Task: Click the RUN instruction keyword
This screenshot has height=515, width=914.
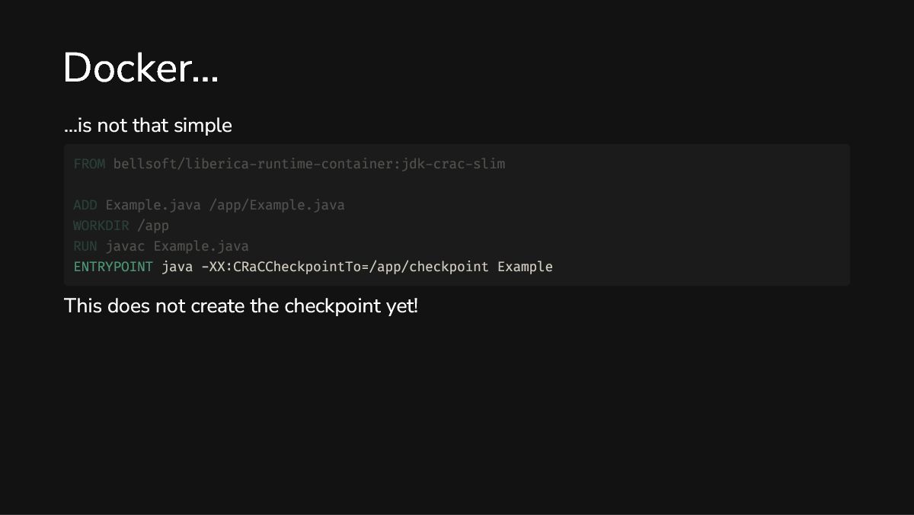Action: 85,246
